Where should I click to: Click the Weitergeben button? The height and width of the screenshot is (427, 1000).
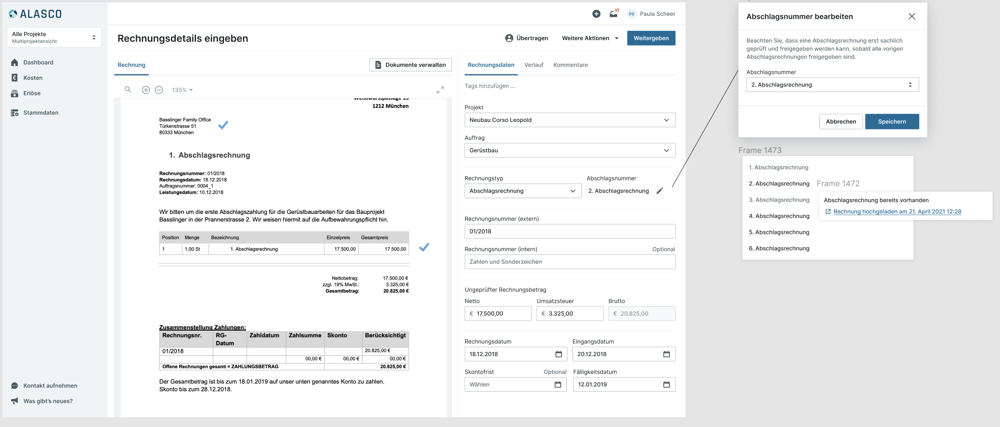pos(651,38)
